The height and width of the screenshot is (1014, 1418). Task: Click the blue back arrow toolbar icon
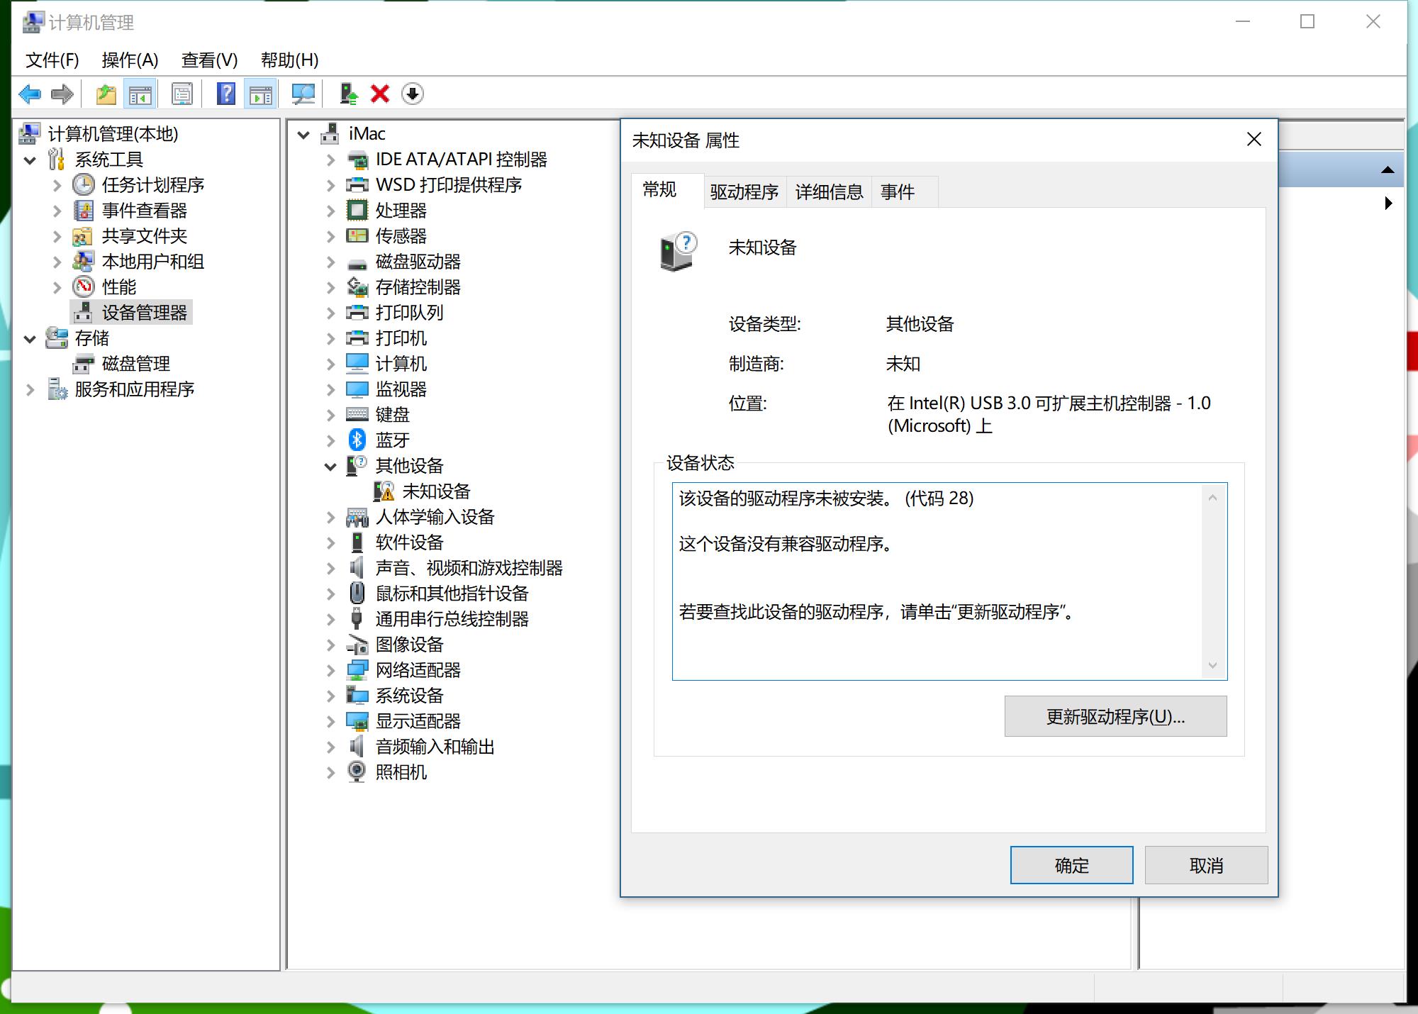coord(30,94)
